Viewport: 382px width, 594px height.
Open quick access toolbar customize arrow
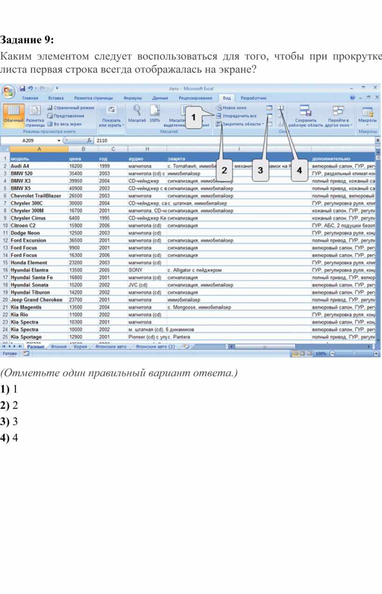tap(57, 88)
